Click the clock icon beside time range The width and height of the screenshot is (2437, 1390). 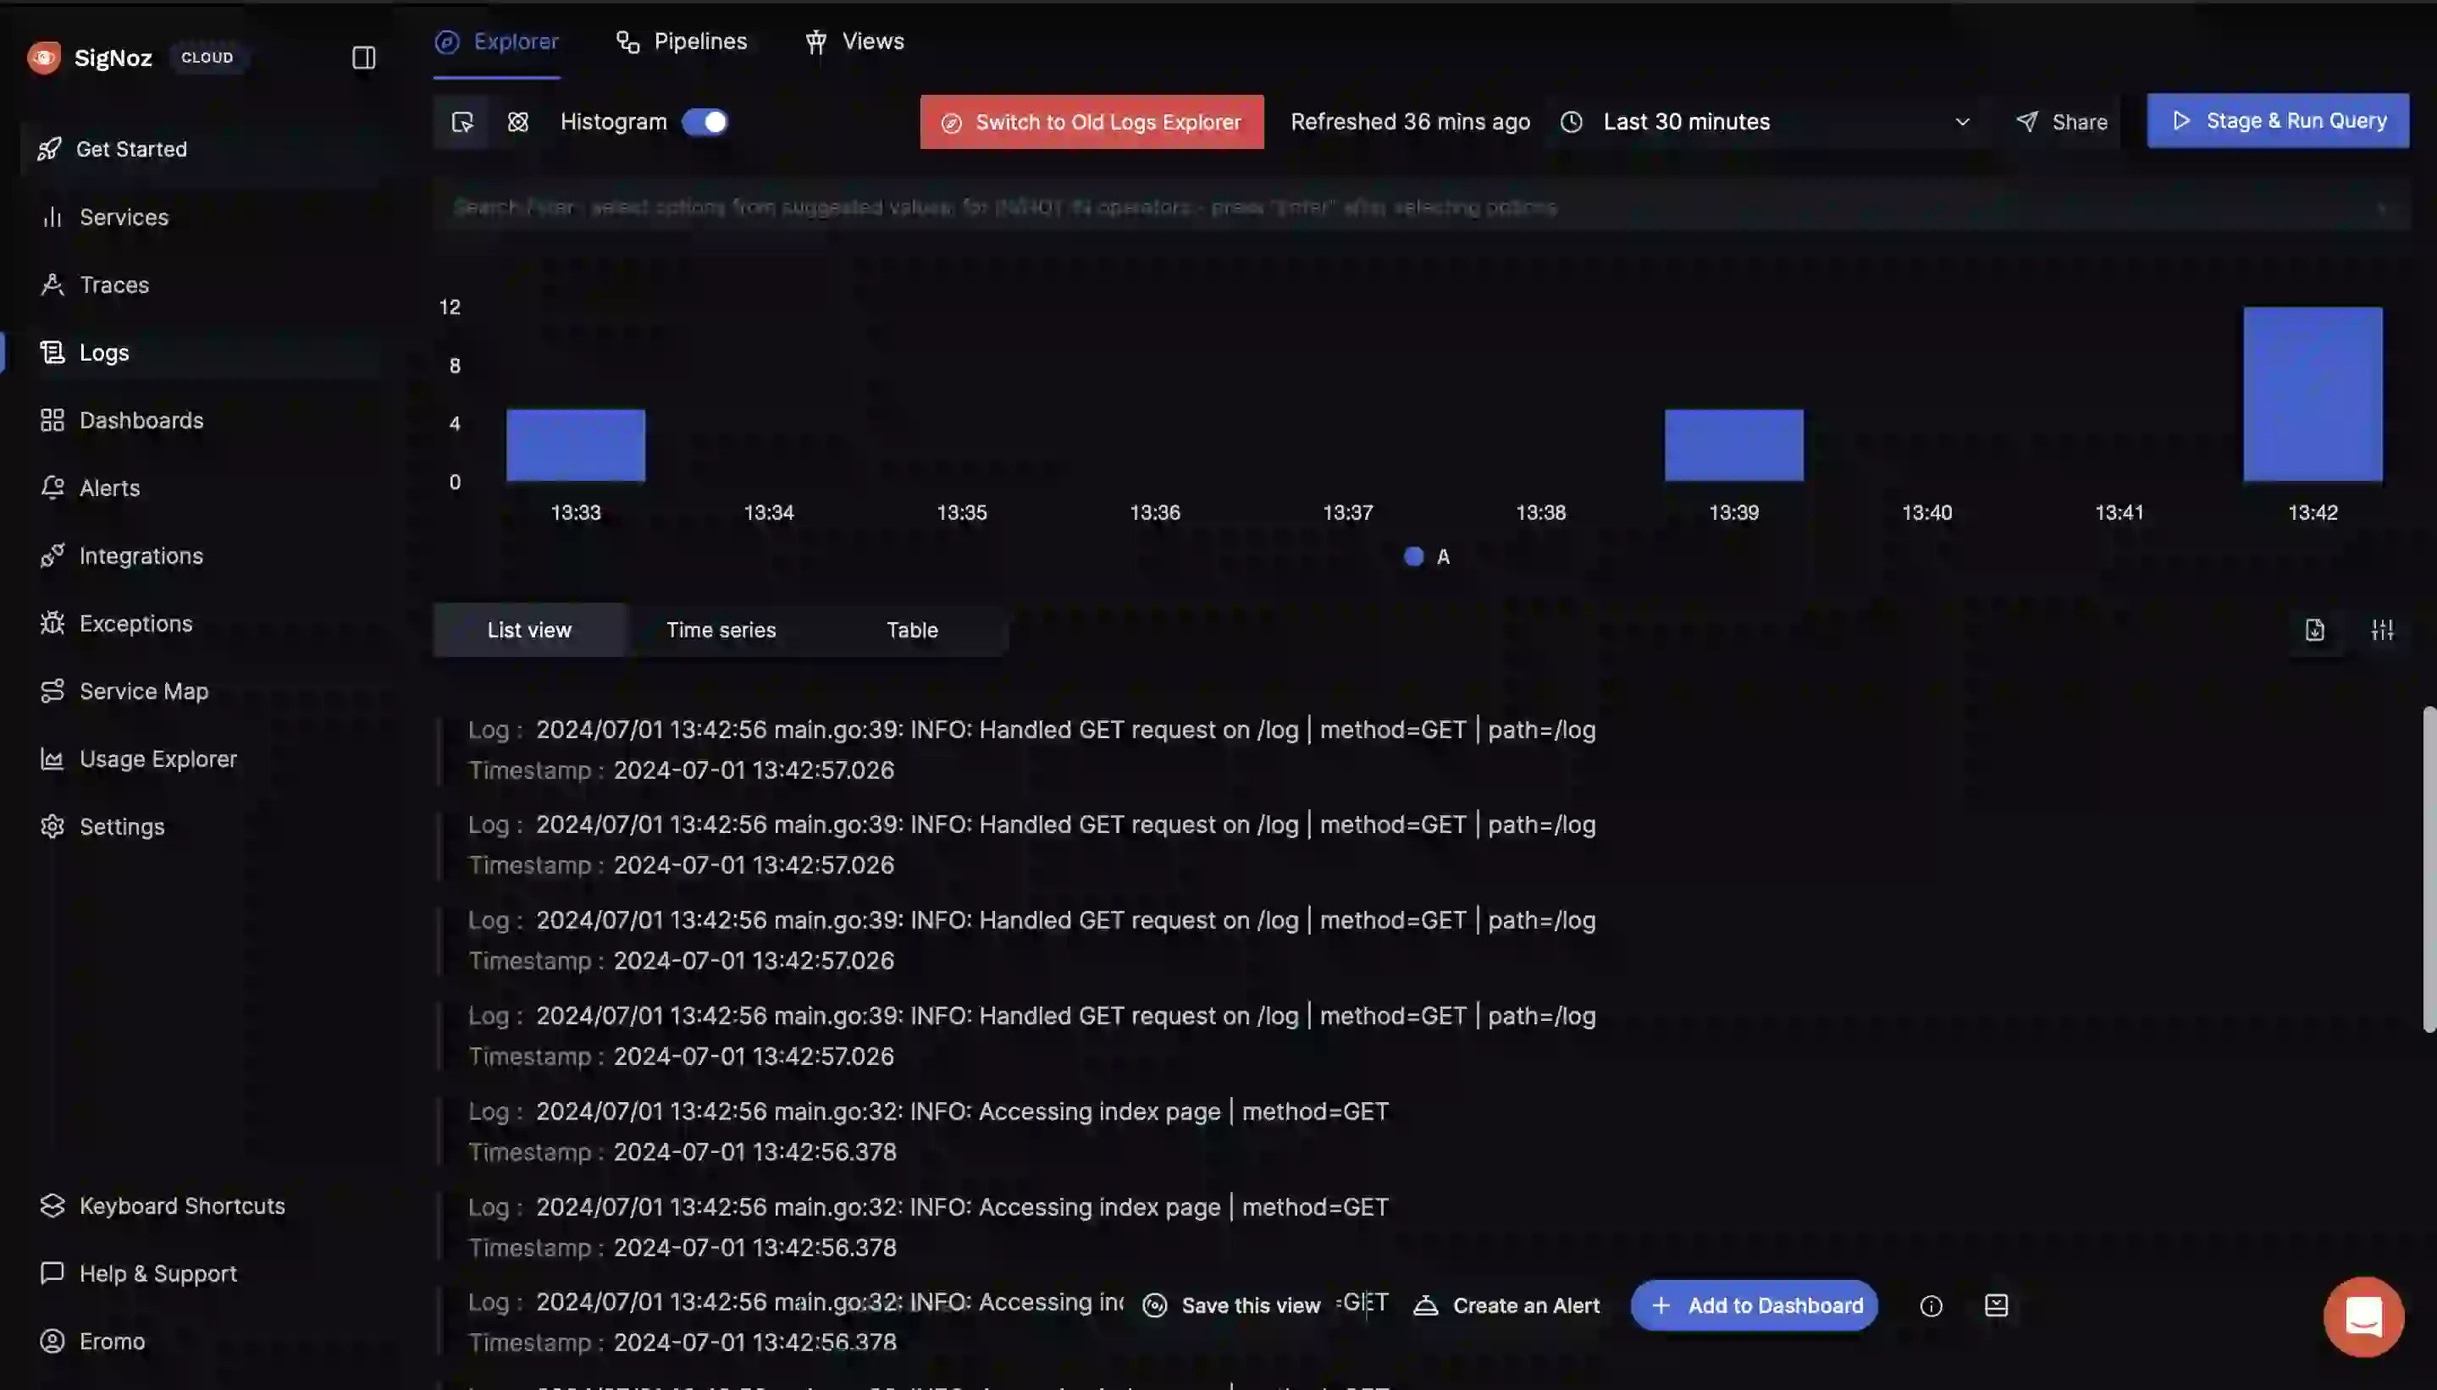coord(1572,122)
